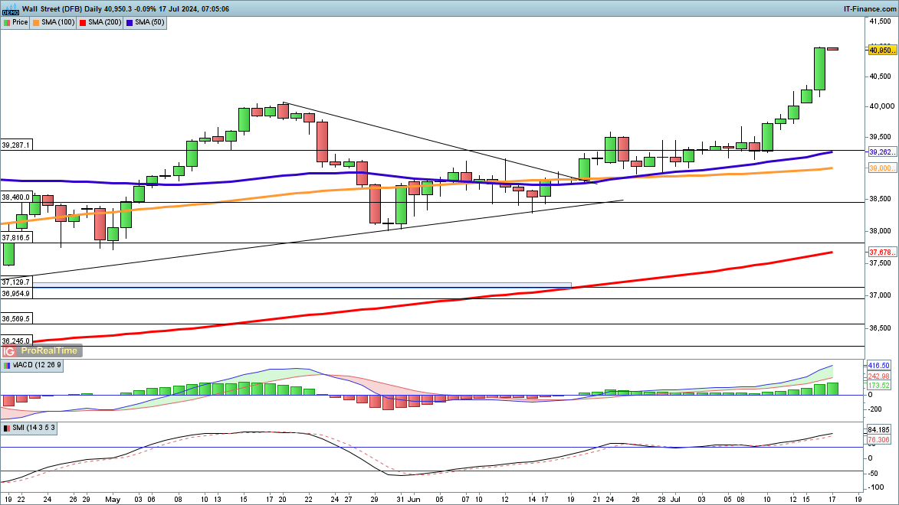Click the IT-Finance.com link in header
This screenshot has height=505, width=899.
(x=868, y=8)
